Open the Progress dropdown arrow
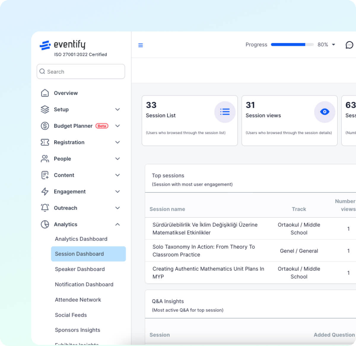Screen dimensions: 356x346 [x=333, y=45]
